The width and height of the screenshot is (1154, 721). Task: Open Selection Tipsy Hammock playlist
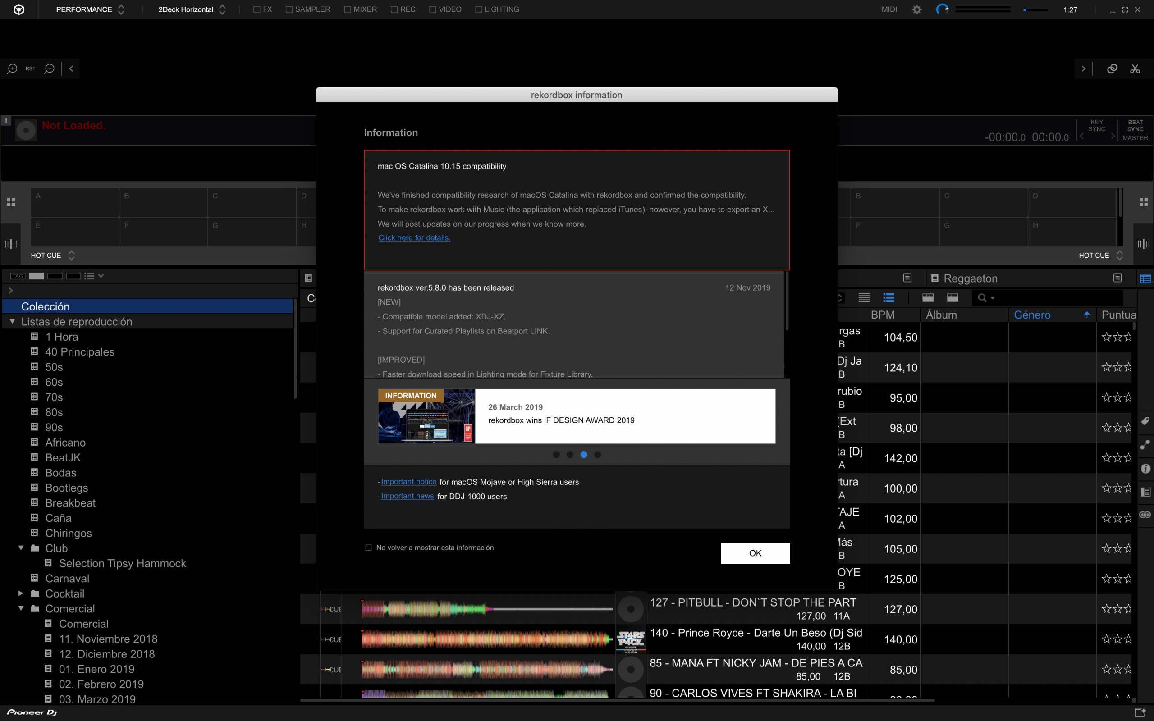123,563
